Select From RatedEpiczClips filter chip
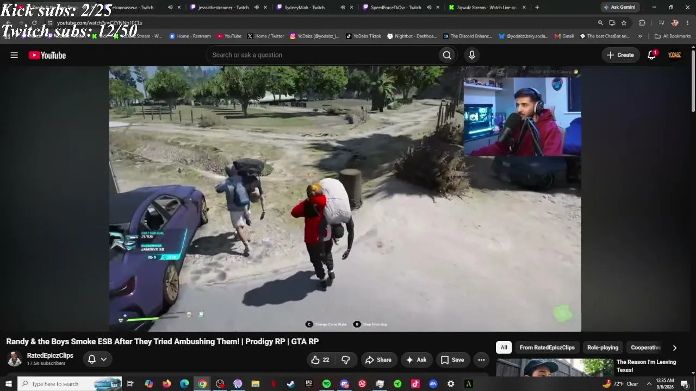 click(x=547, y=348)
